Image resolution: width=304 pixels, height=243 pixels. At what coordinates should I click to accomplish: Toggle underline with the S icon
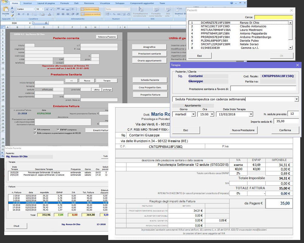28,14
